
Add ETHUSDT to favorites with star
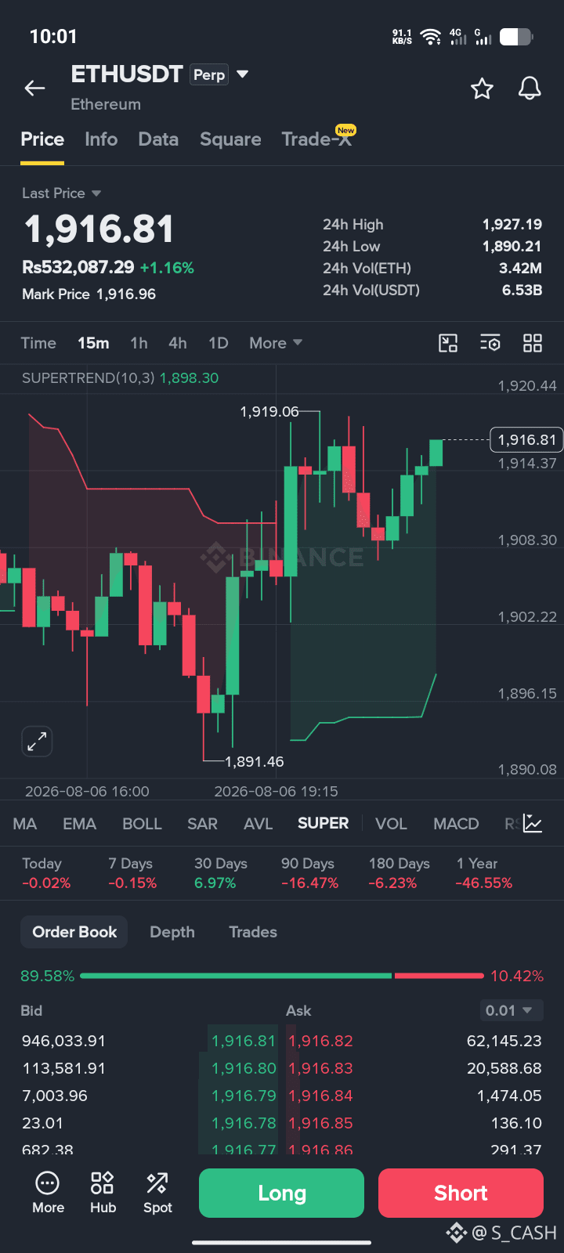coord(482,88)
